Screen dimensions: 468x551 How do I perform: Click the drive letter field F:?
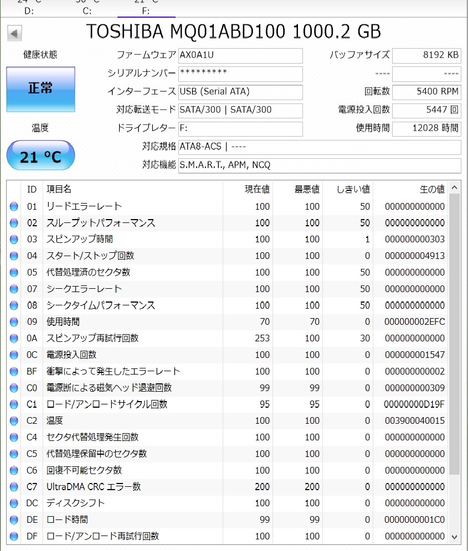[x=240, y=128]
